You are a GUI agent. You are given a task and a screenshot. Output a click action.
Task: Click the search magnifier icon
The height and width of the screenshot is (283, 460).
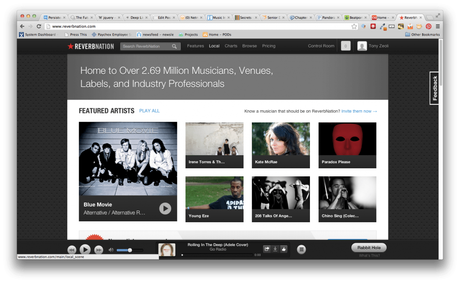point(174,46)
